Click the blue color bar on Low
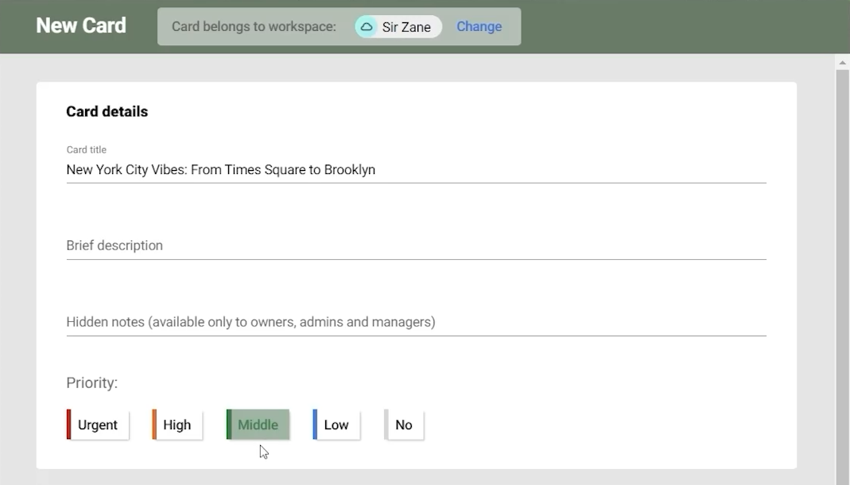Viewport: 850px width, 485px height. tap(315, 425)
